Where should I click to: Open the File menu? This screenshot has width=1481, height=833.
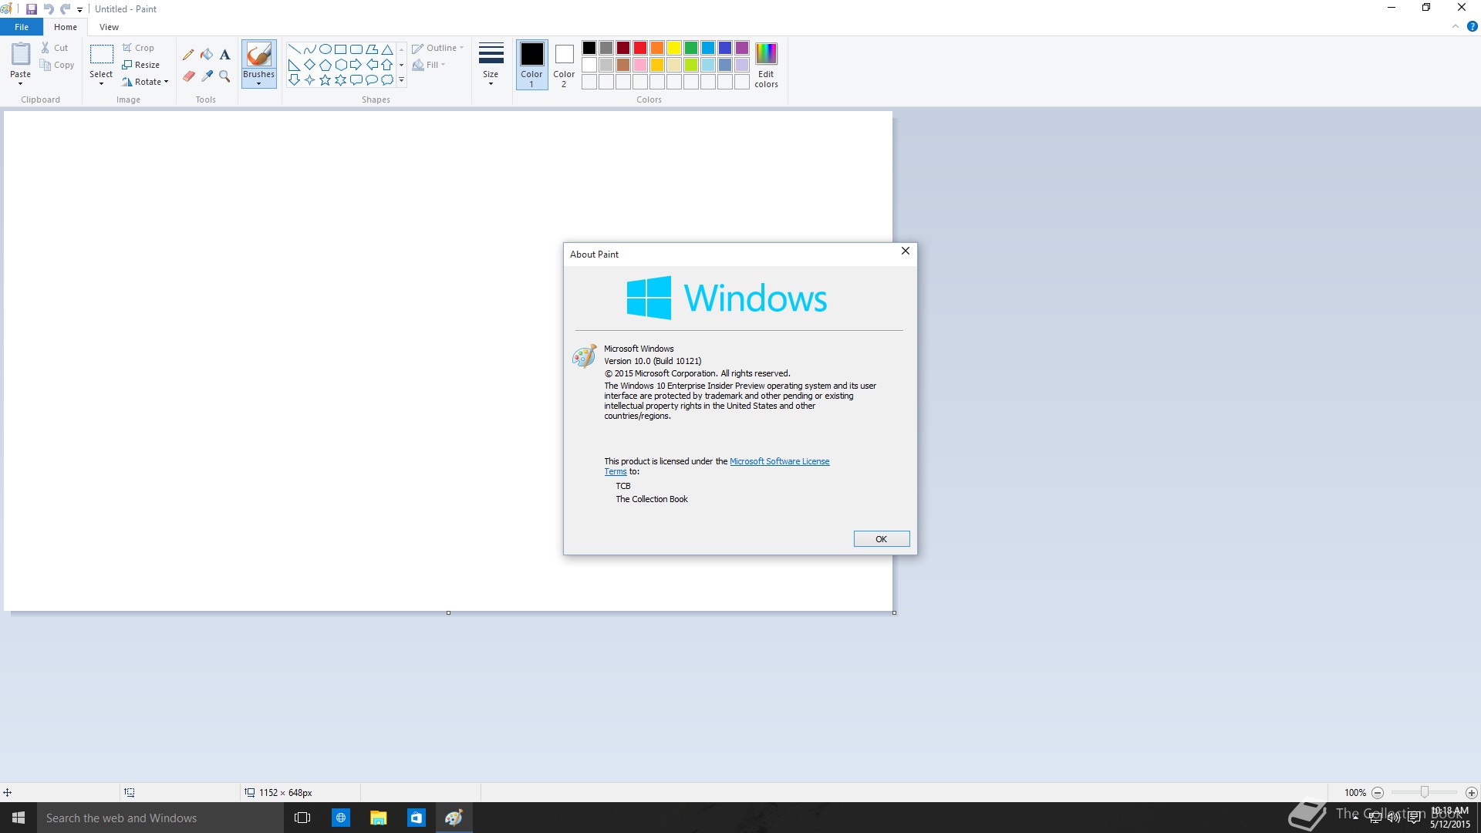pyautogui.click(x=22, y=27)
